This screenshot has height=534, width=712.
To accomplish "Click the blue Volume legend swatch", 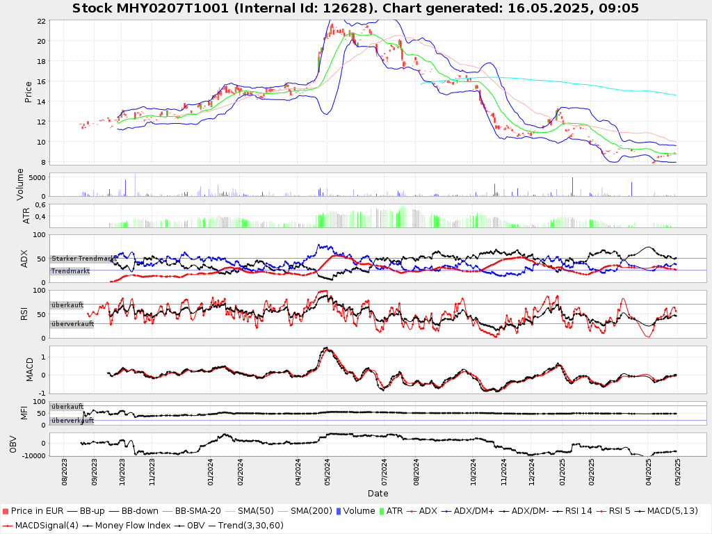I will 339,511.
